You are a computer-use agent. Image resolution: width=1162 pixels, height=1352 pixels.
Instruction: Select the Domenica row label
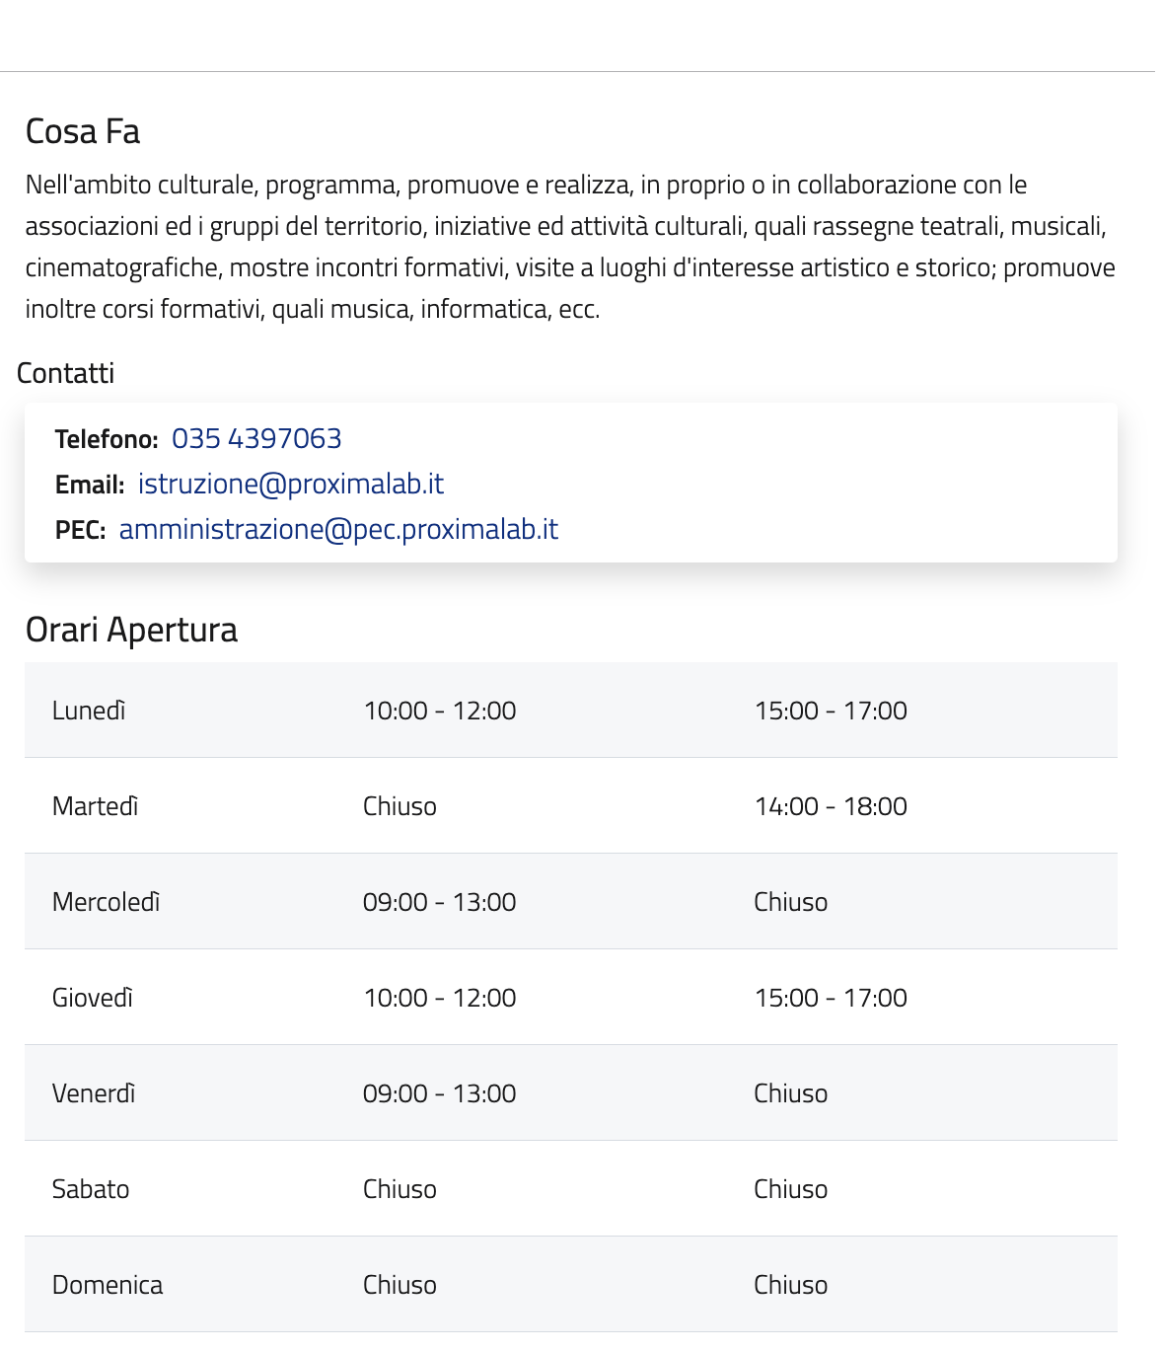point(108,1285)
